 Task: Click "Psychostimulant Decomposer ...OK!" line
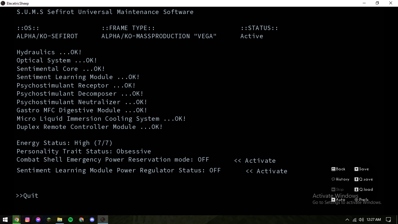(80, 94)
